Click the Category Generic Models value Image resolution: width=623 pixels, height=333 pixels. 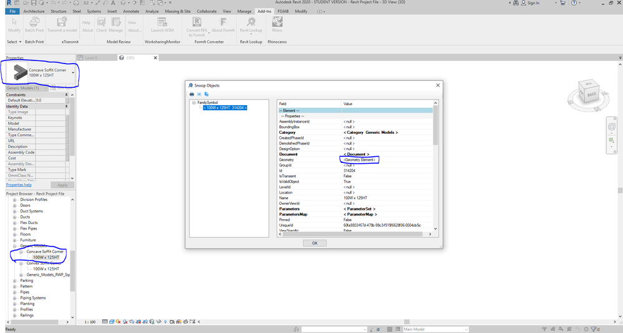point(370,133)
